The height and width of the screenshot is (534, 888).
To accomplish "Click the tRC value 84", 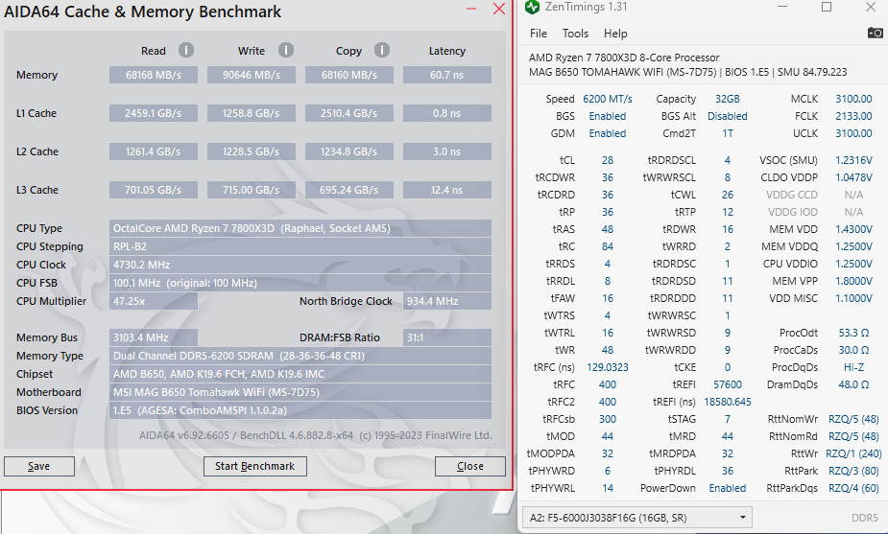I will 608,246.
